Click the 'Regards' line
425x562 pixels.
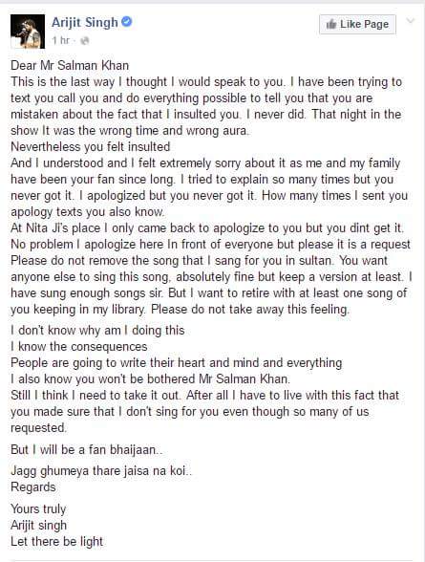(33, 487)
